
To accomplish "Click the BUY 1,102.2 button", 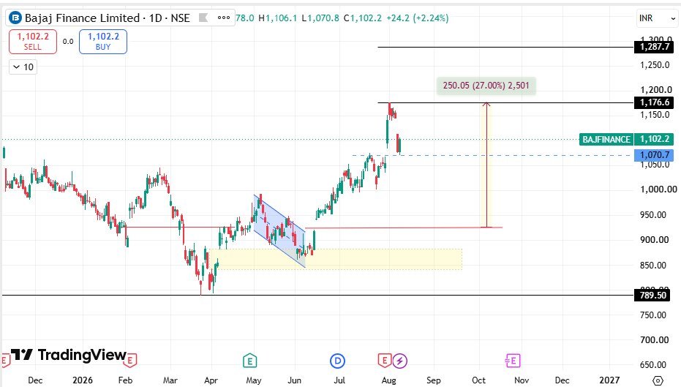I will pyautogui.click(x=103, y=42).
